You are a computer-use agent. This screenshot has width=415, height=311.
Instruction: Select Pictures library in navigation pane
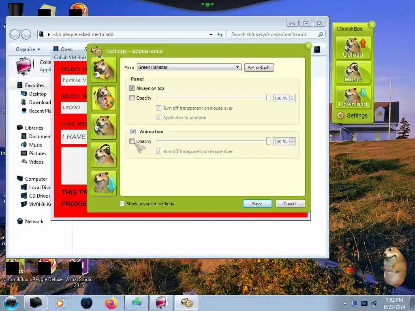[x=34, y=153]
